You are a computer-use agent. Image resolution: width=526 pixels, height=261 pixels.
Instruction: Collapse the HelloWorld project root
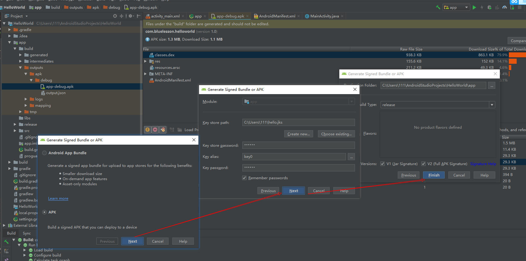click(x=4, y=23)
